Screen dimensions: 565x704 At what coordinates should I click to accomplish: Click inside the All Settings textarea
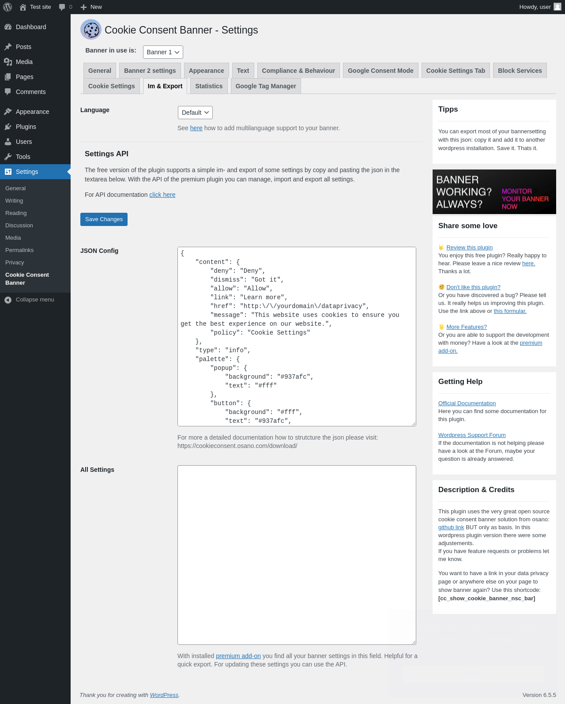coord(297,555)
